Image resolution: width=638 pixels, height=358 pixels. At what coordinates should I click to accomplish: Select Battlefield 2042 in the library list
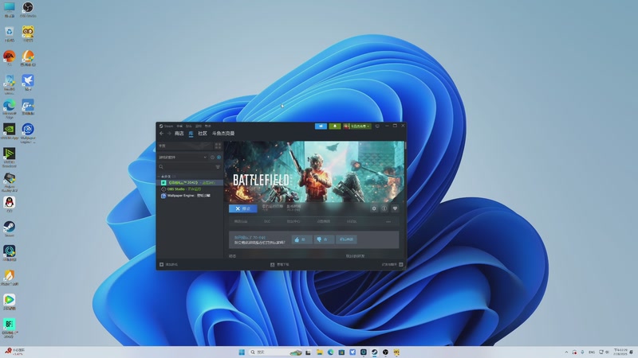pos(190,183)
